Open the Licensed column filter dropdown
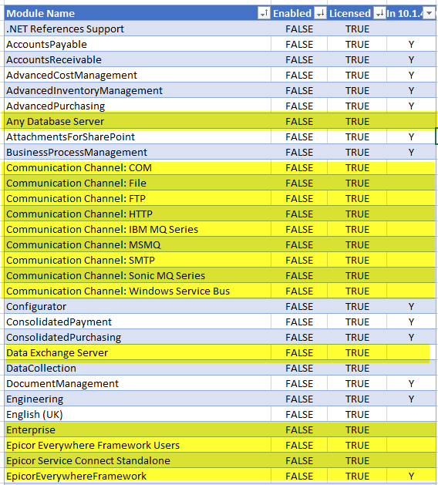438x485 pixels. tap(379, 13)
